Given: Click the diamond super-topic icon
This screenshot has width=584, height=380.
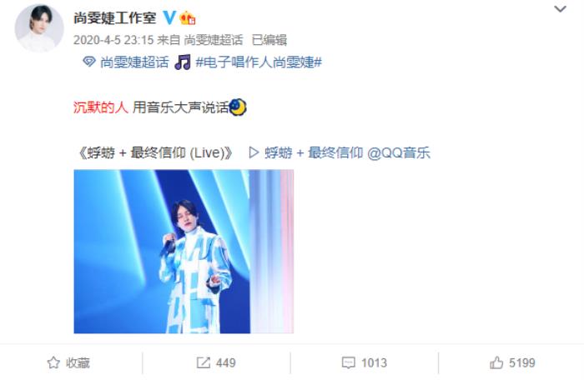Looking at the screenshot, I should pyautogui.click(x=89, y=62).
